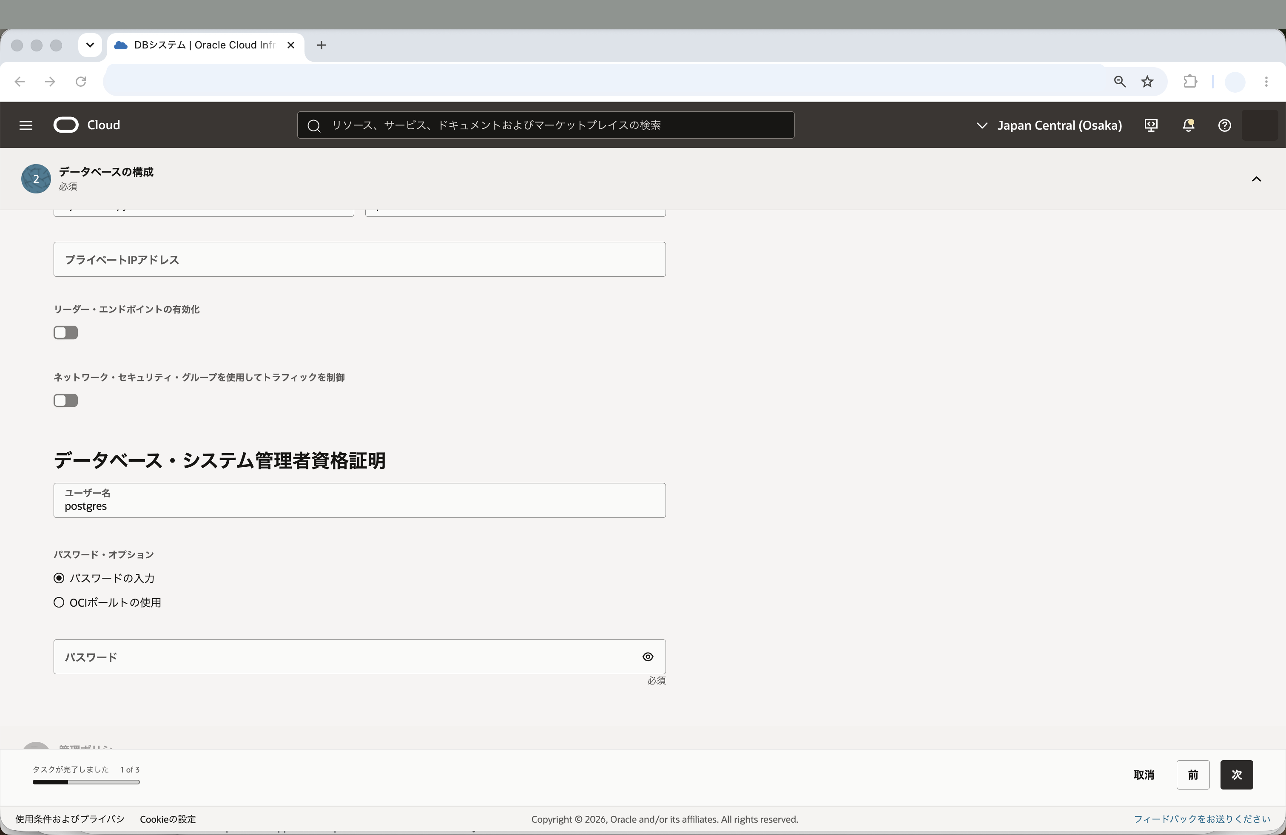Screen dimensions: 1286x835
Task: Click the browser zoom magnifier icon
Action: [x=1120, y=82]
